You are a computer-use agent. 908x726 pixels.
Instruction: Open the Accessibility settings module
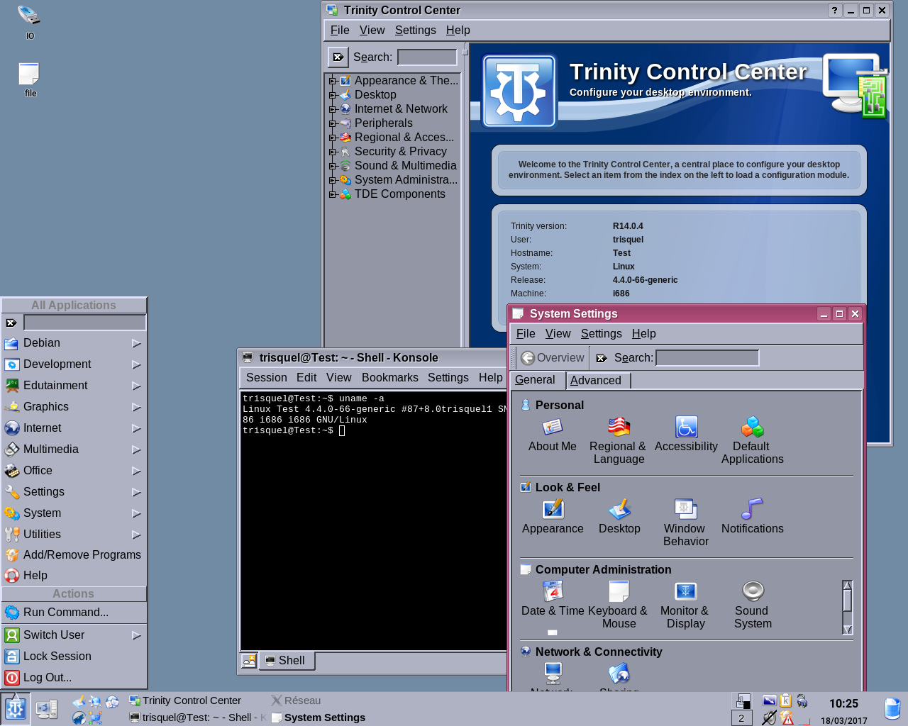tap(686, 435)
